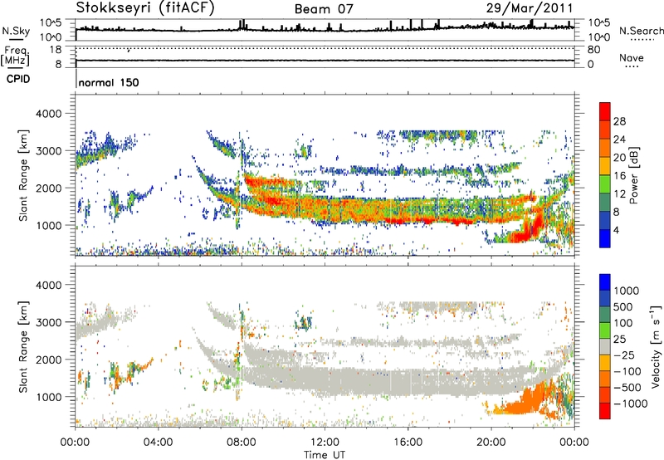Click the 'normal 150' CPID annotation
Screen dimensions: 664x460
click(109, 82)
